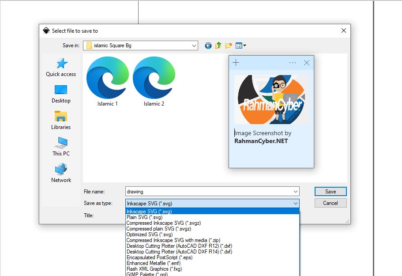Open sticky note three-dots menu
The width and height of the screenshot is (402, 276).
point(293,63)
